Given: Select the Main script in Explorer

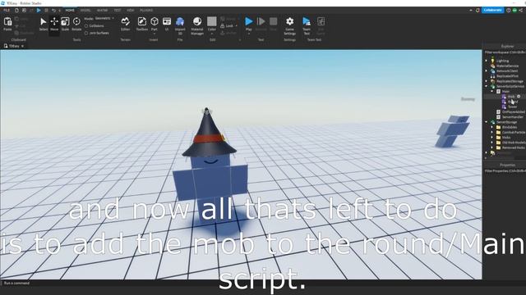Looking at the screenshot, I should pos(505,91).
